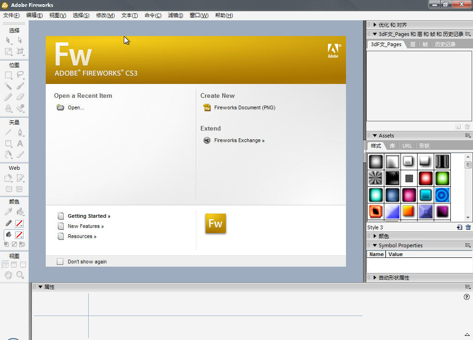The image size is (473, 340).
Task: Click the trash icon in Assets panel
Action: click(x=468, y=227)
